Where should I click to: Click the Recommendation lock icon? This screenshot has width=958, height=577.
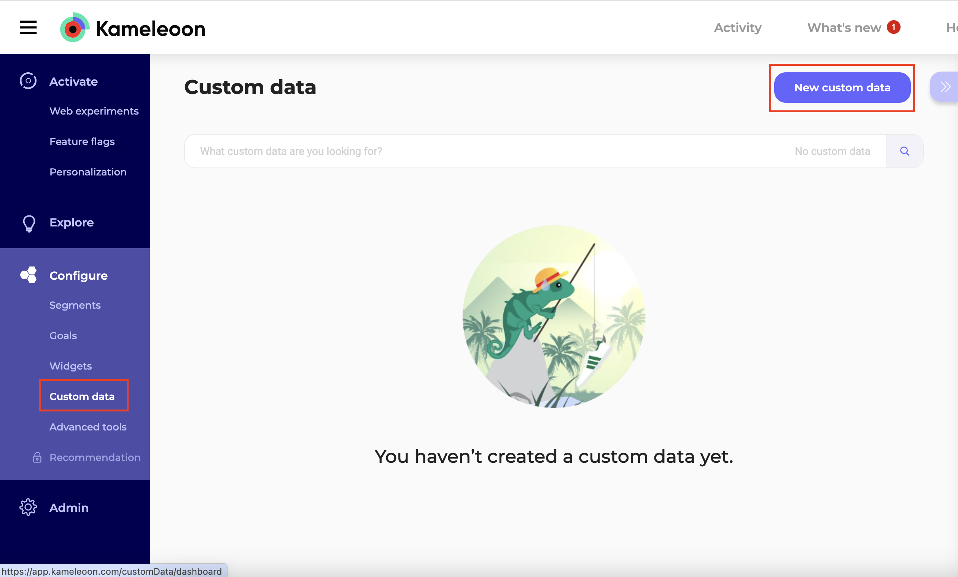pos(37,457)
